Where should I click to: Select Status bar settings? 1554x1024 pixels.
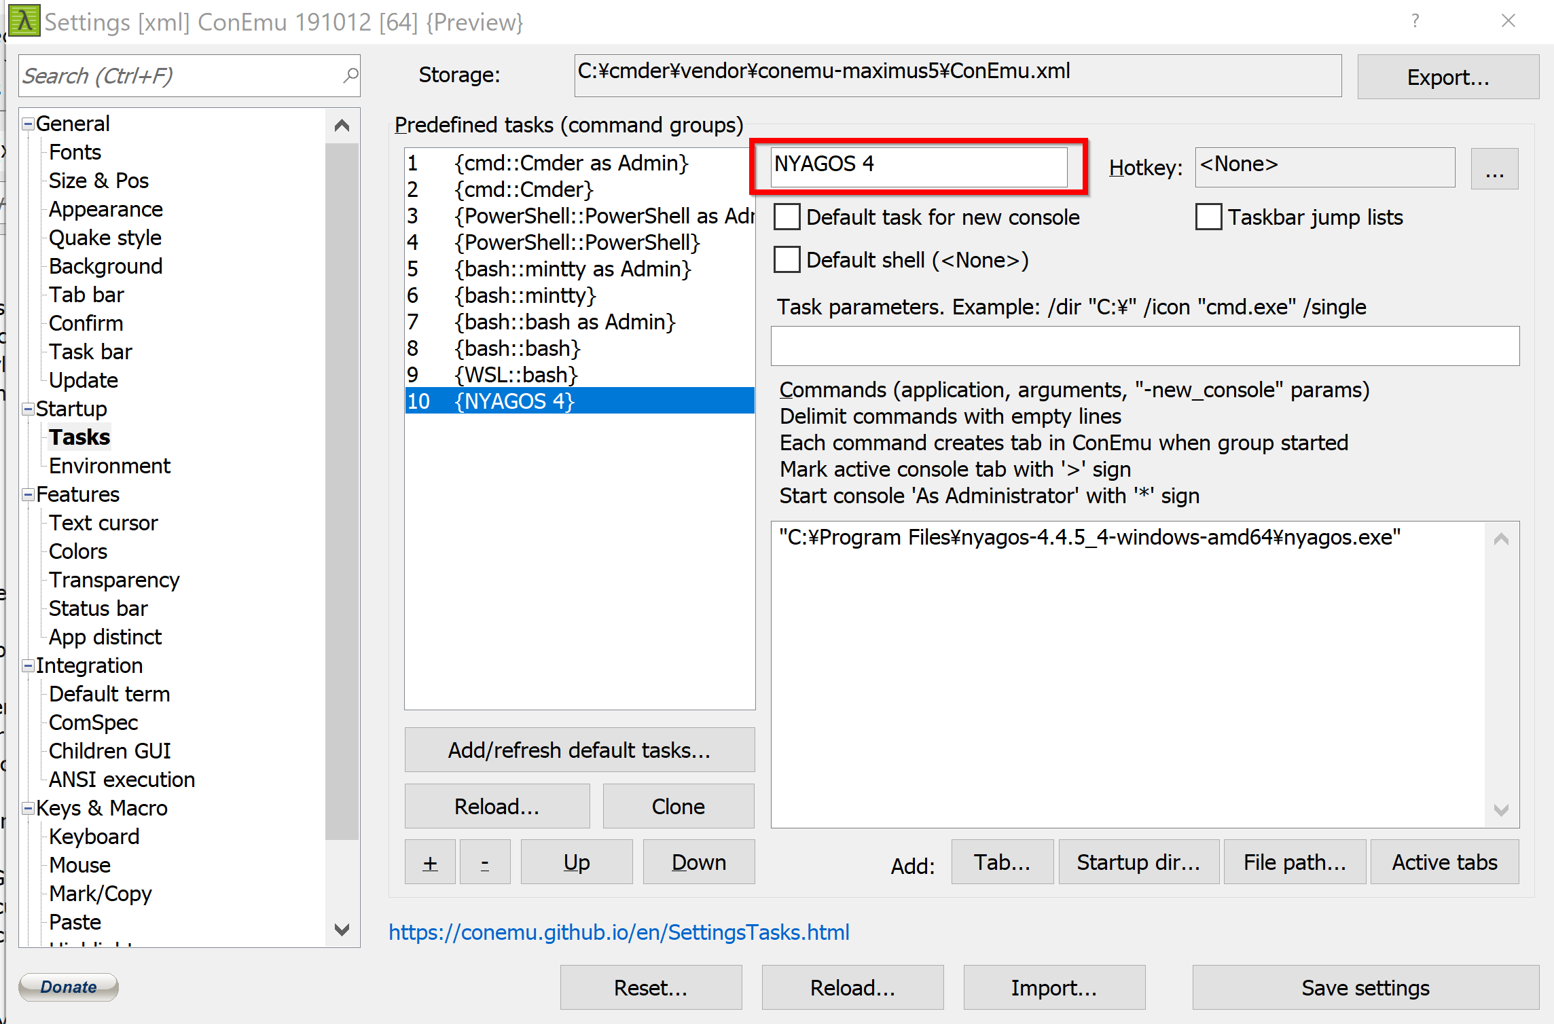point(98,608)
